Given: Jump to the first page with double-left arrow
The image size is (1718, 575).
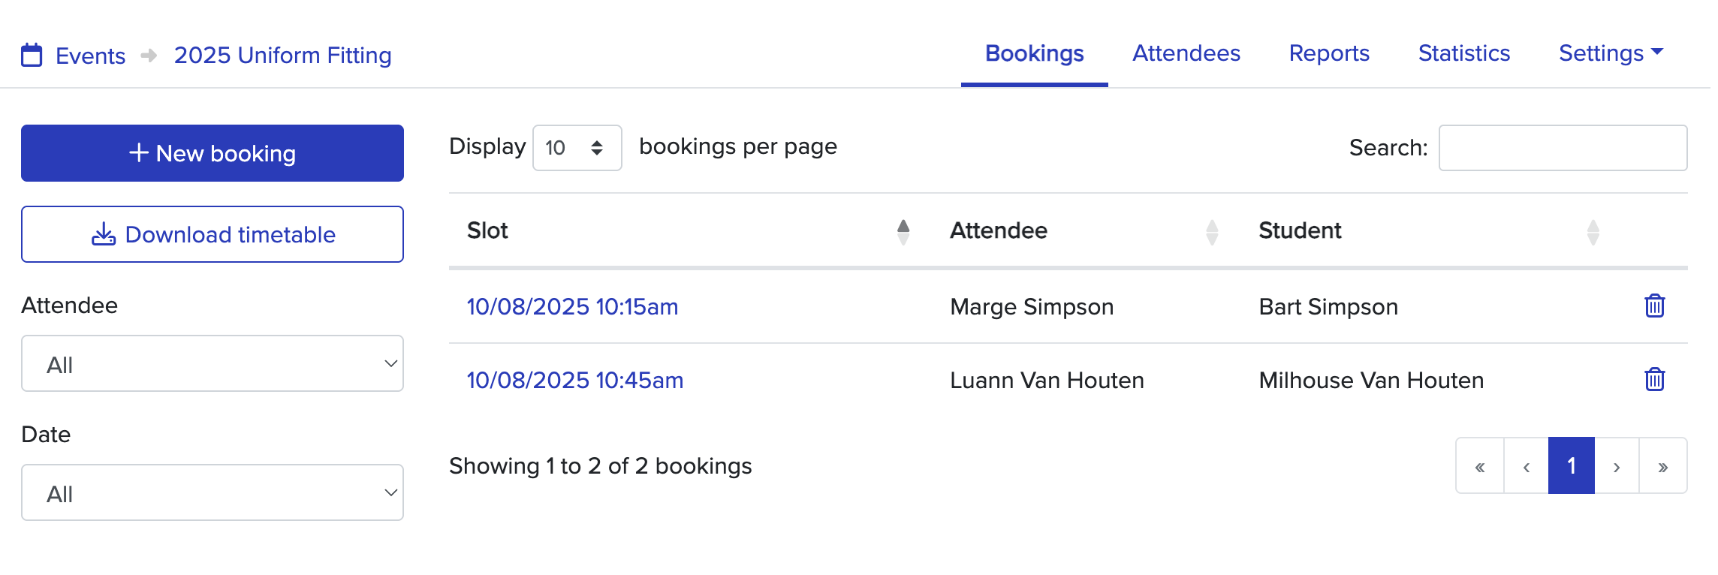Looking at the screenshot, I should click(x=1481, y=465).
